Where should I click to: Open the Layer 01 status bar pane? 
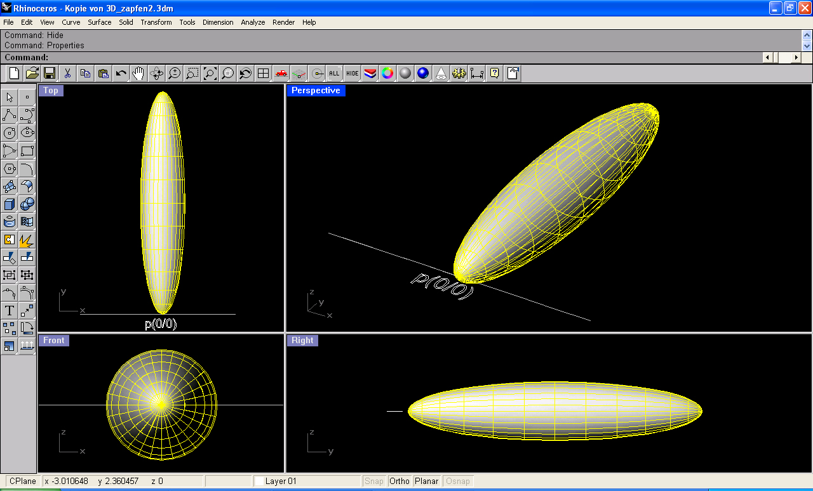307,481
